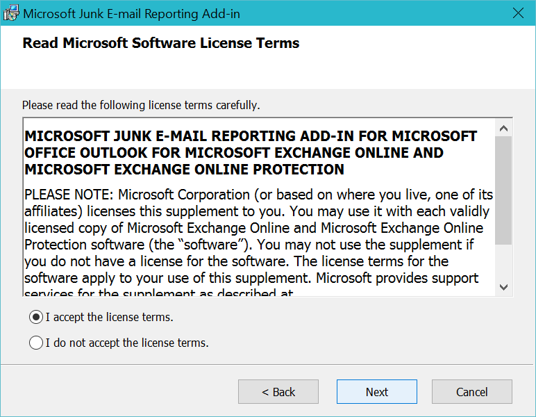Click the "Read Microsoft Software License Terms" heading
Screen dimensions: 536x417
click(x=161, y=43)
